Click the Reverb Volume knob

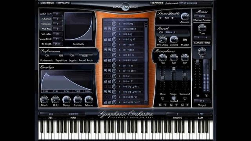tap(174, 40)
